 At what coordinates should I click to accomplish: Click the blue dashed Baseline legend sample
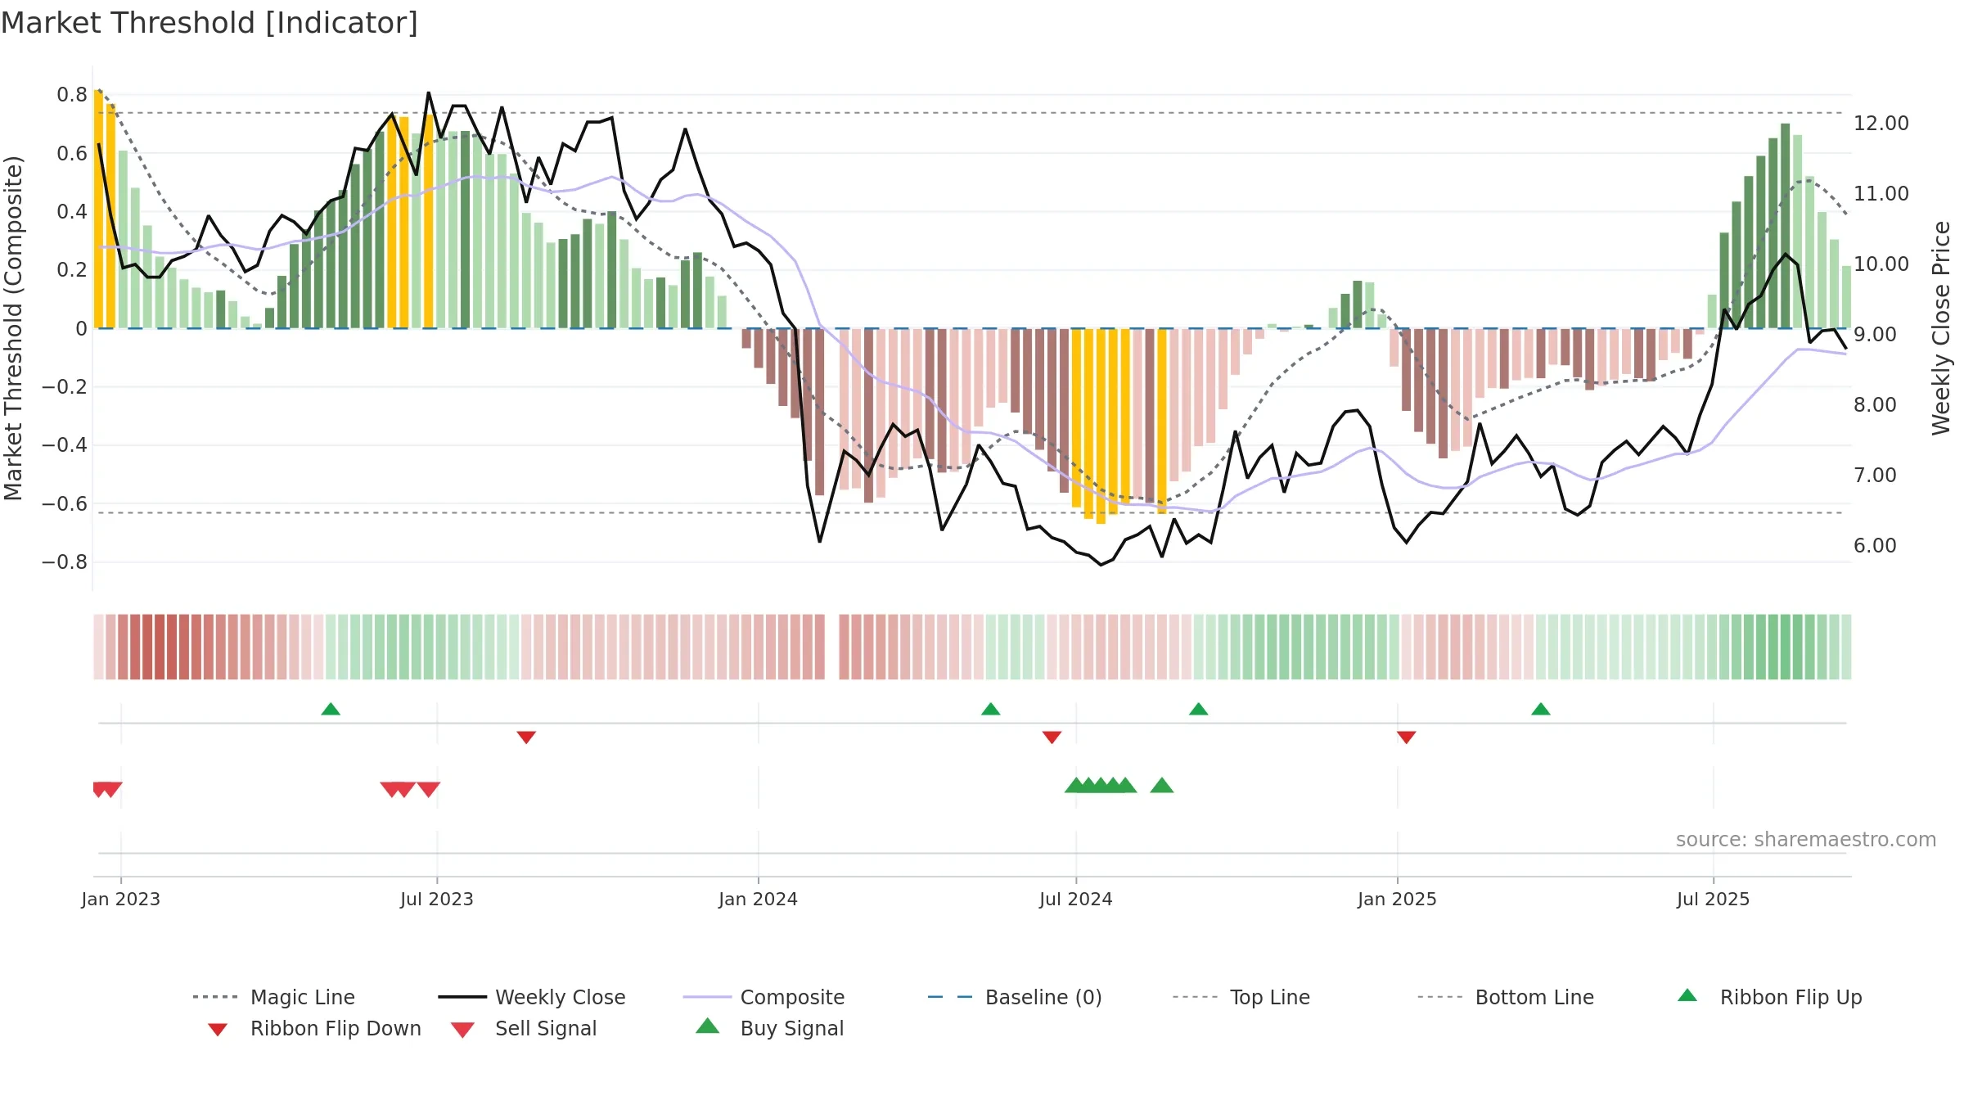[950, 997]
